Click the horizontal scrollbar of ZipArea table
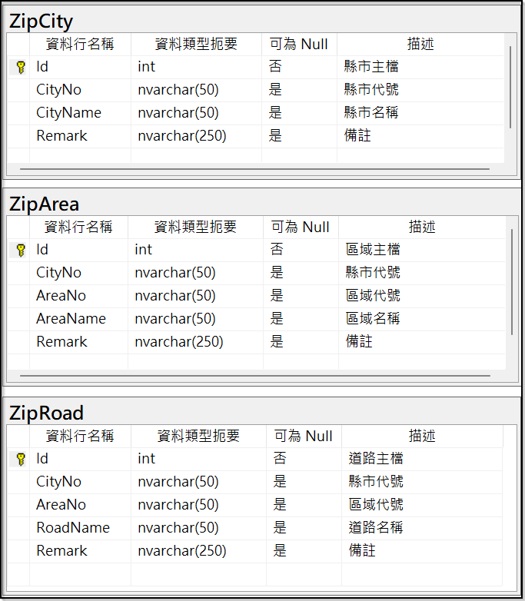The image size is (525, 601). pos(255,376)
